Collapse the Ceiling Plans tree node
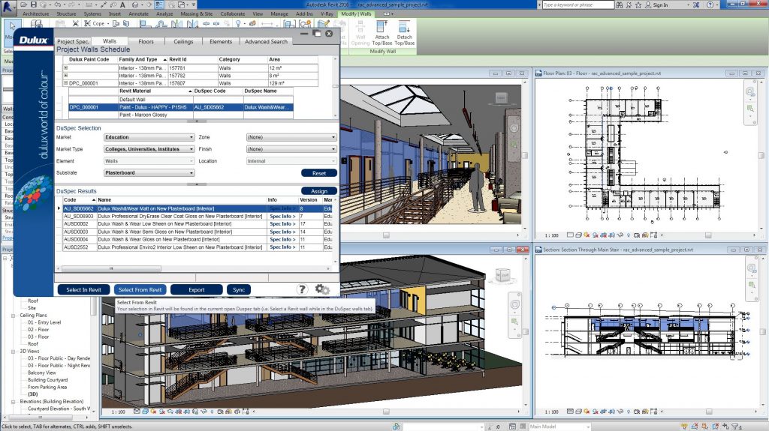 (x=13, y=316)
